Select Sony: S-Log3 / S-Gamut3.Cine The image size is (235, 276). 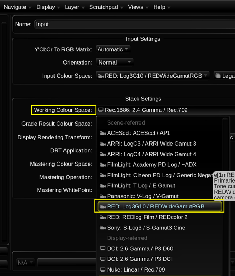point(160,228)
